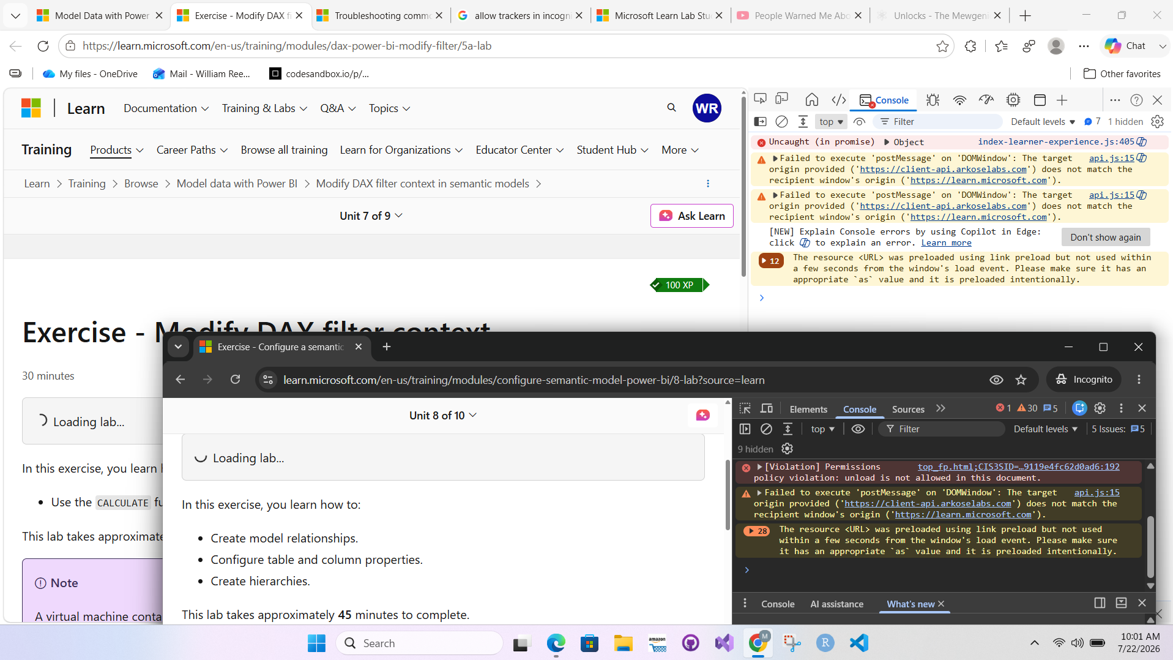Image resolution: width=1173 pixels, height=660 pixels.
Task: Open the Network wifi-icon tool in Edge DevTools
Action: click(x=959, y=100)
